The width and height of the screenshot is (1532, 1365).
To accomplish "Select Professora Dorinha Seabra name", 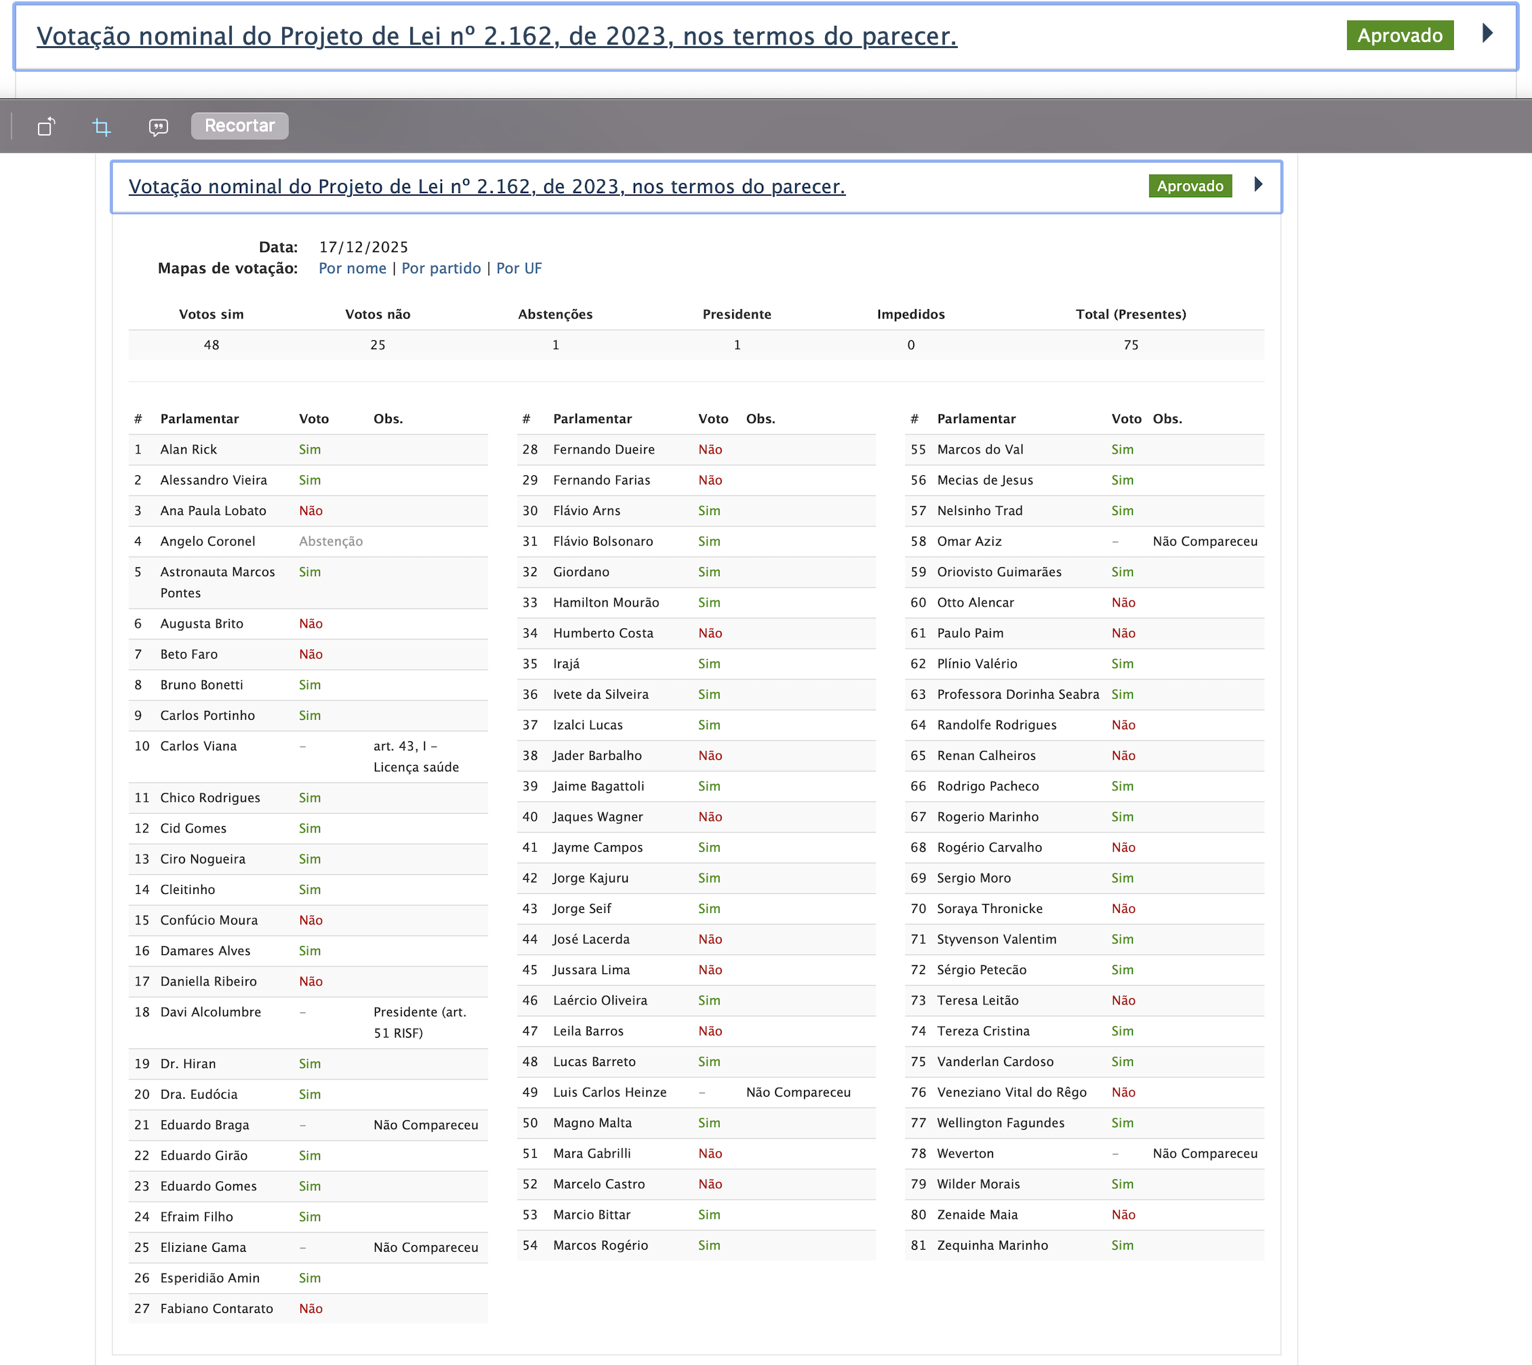I will click(x=1018, y=695).
